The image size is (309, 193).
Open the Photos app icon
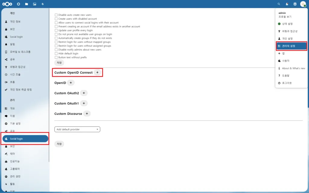pos(34,4)
